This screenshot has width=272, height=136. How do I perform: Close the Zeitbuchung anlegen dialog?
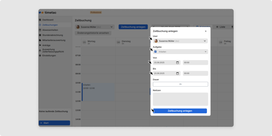coord(206,31)
